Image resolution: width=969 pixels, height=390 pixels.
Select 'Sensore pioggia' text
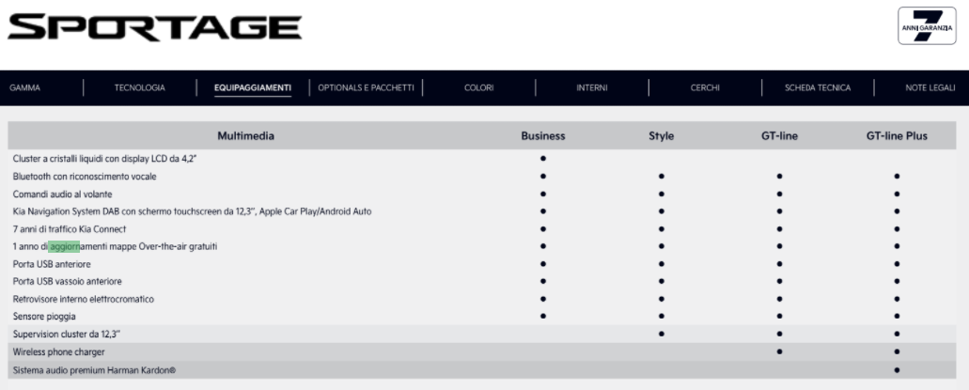[44, 317]
